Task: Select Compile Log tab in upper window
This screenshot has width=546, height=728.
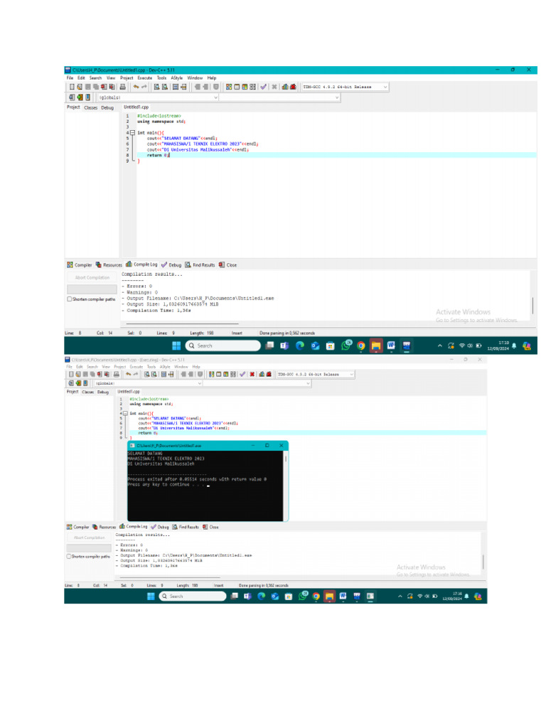Action: [141, 264]
